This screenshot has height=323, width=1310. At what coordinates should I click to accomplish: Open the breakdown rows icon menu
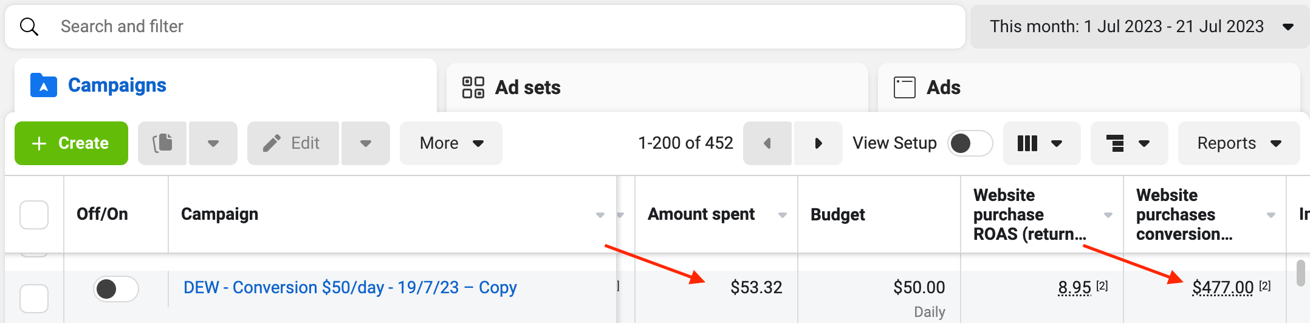click(1129, 143)
